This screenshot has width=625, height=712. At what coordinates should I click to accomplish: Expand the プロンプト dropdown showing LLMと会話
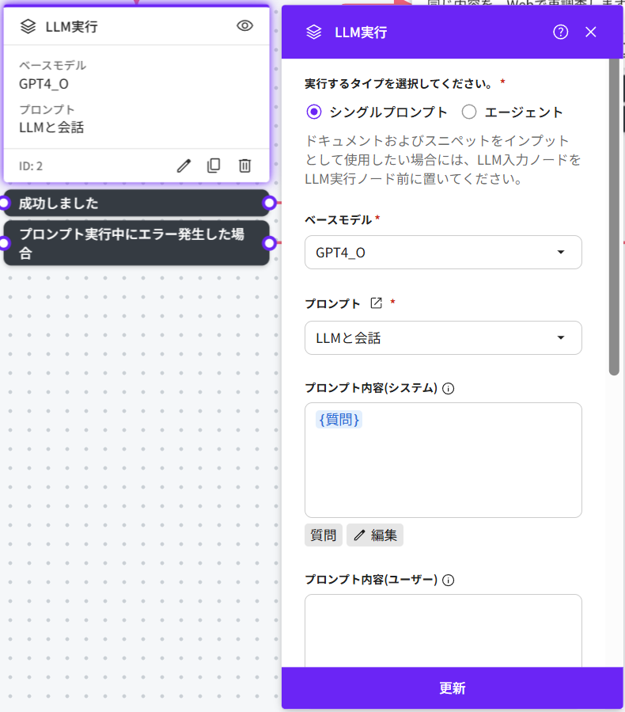443,338
